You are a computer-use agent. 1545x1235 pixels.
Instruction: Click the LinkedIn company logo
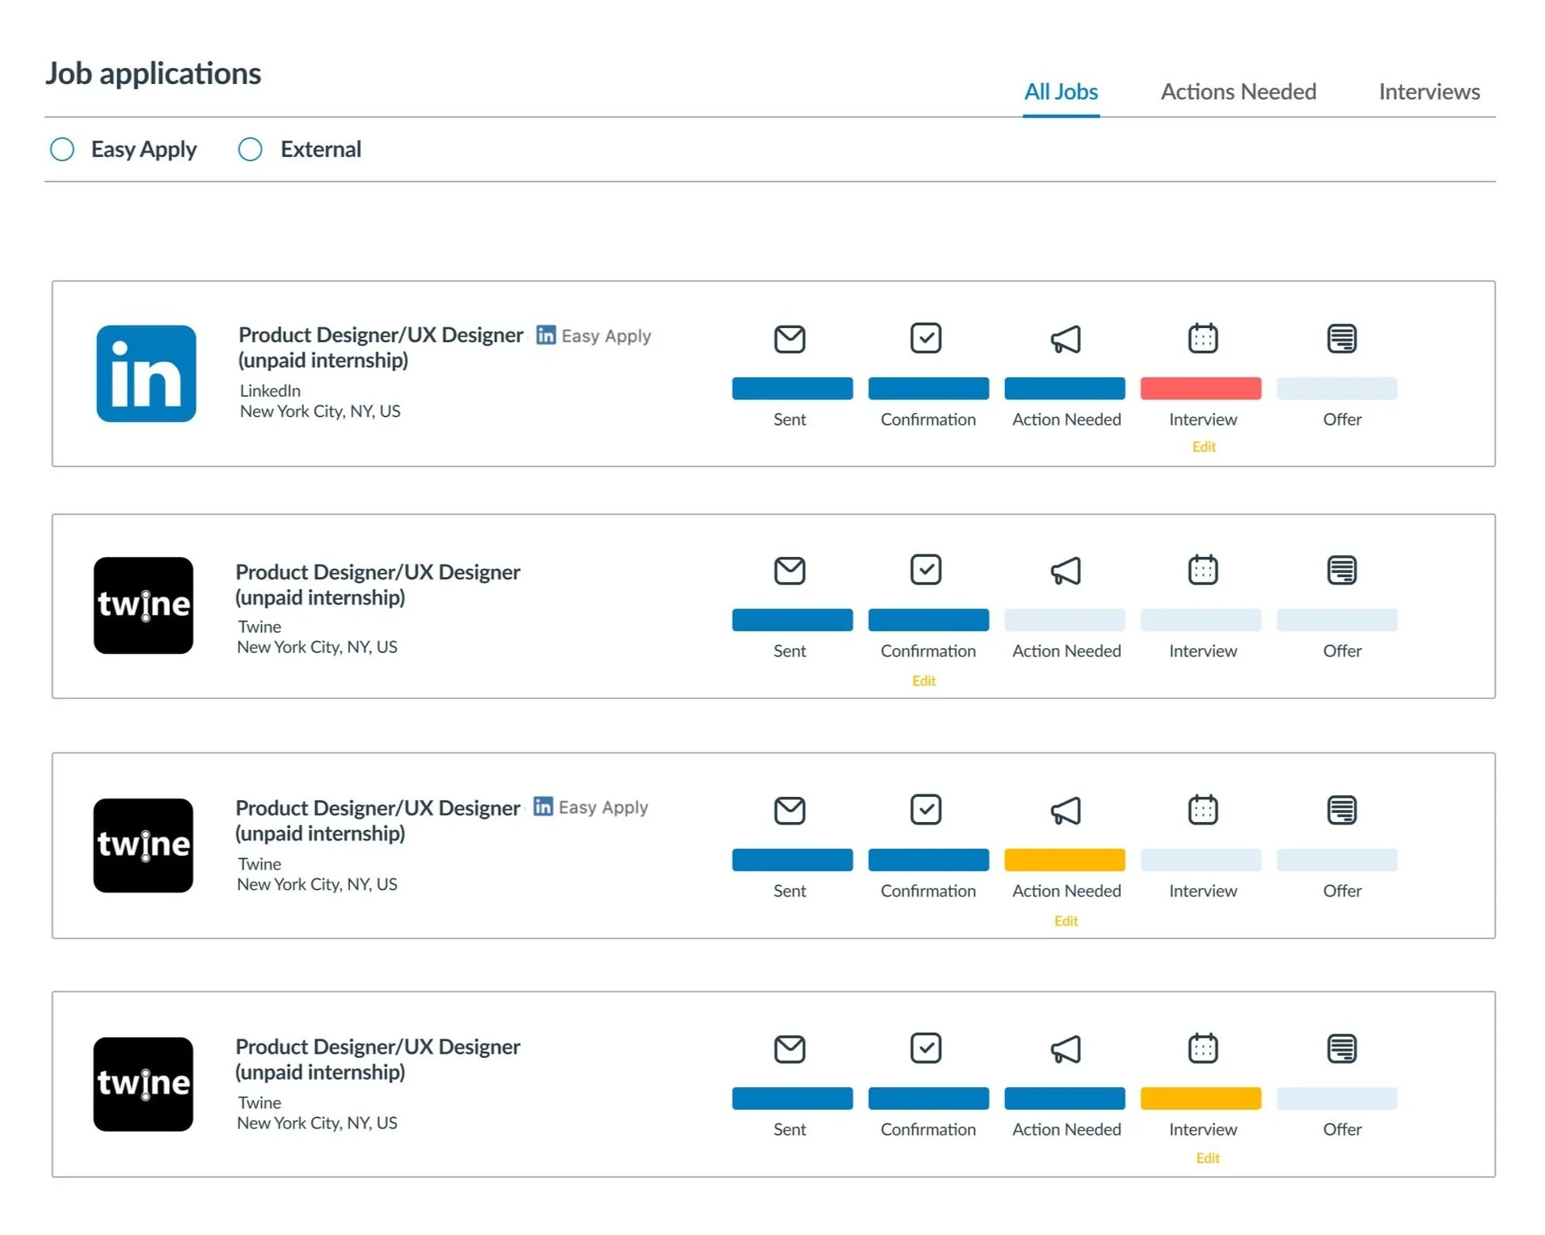coord(146,373)
